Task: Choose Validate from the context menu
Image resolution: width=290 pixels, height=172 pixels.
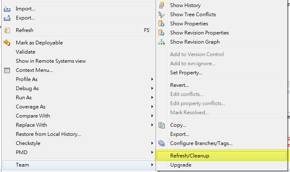Action: (25, 52)
